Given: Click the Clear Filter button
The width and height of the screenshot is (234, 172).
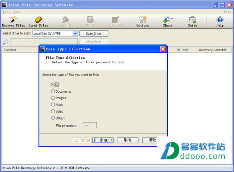Looking at the screenshot, I should [x=94, y=42].
